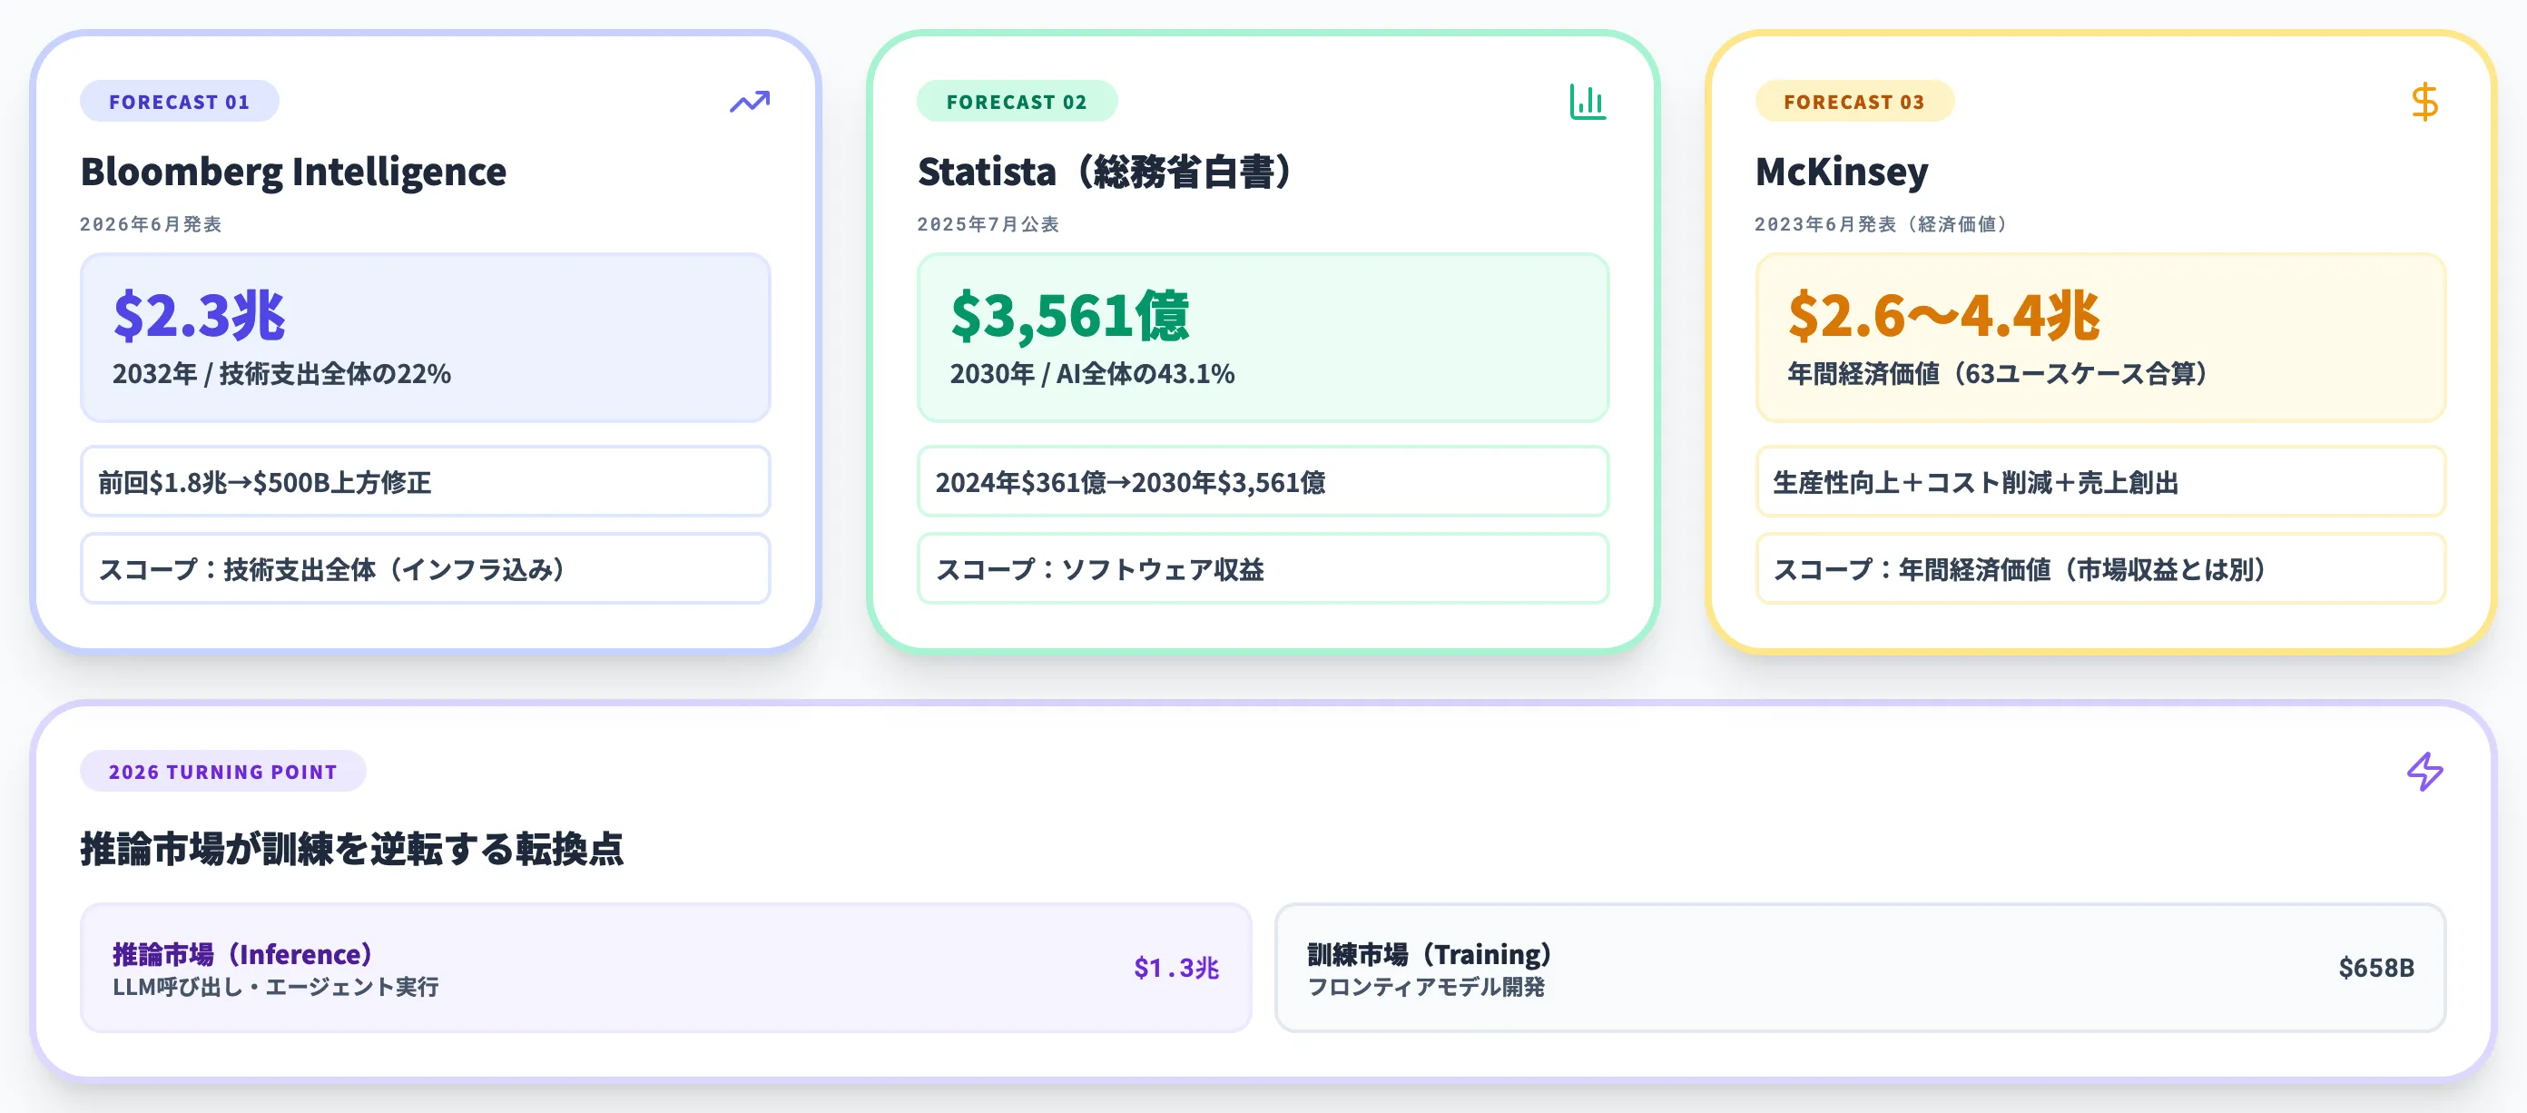Click the 推論市場（Inference）$1.3兆 panel
This screenshot has height=1113, width=2527.
pos(666,968)
